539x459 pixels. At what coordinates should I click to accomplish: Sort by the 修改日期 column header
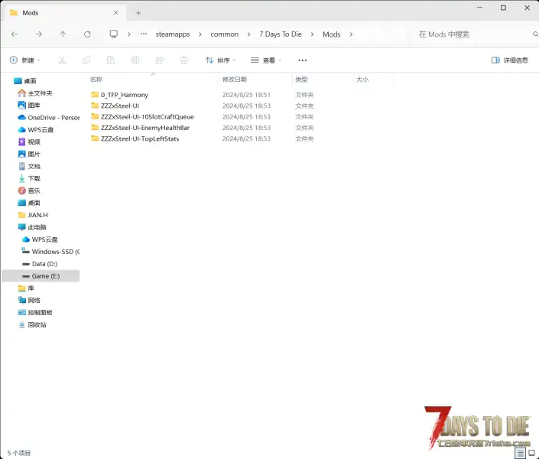point(235,80)
